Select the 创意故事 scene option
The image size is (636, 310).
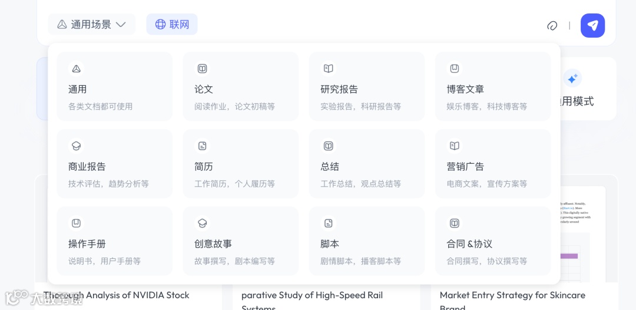coord(240,241)
